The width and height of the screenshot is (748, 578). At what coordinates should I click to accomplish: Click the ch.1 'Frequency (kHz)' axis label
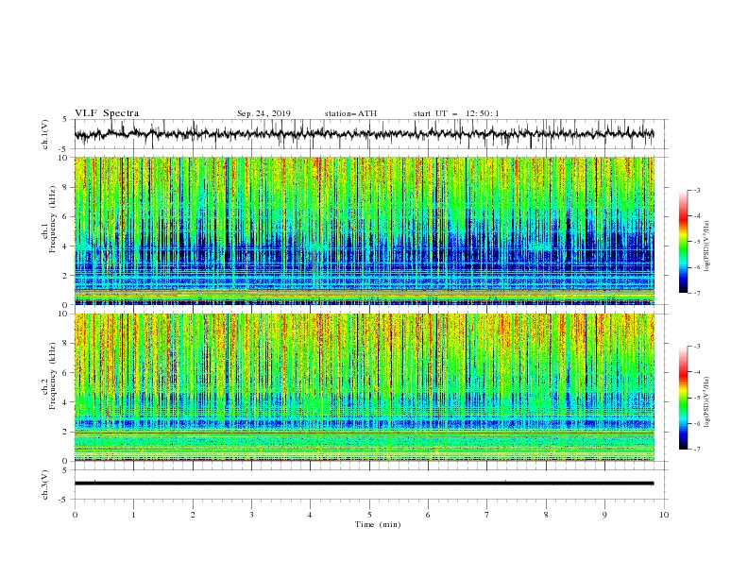[x=53, y=220]
